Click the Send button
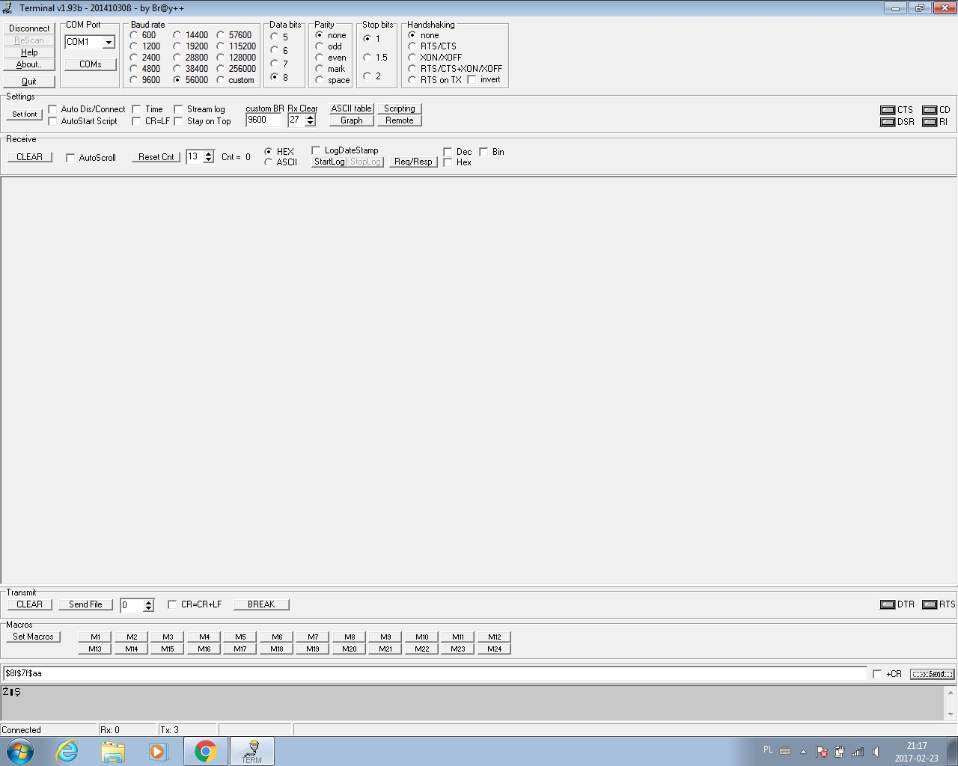The height and width of the screenshot is (766, 958). [x=932, y=674]
